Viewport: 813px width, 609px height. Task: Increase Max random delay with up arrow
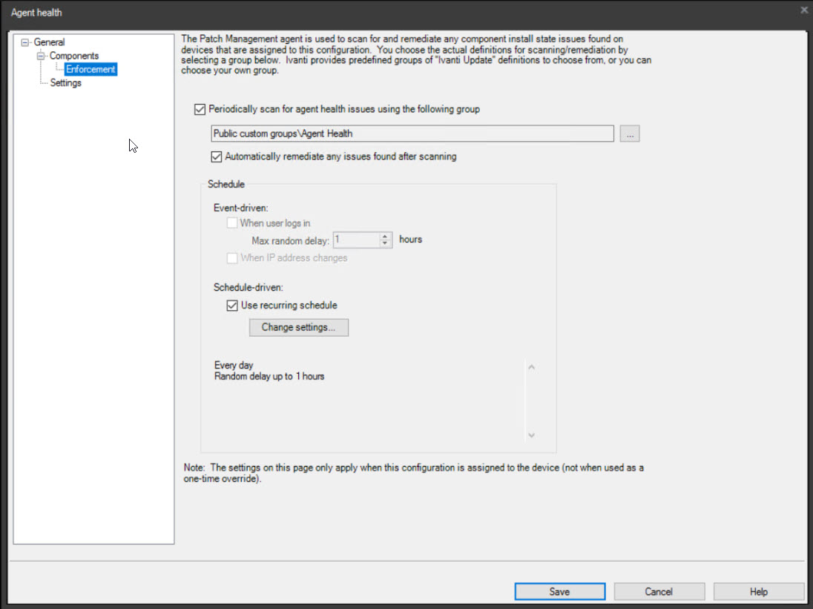tap(384, 237)
